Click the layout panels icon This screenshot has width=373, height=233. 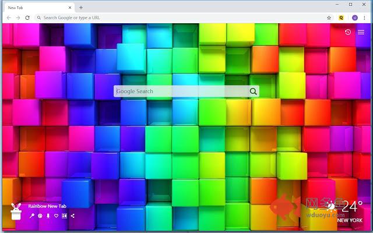click(x=64, y=216)
